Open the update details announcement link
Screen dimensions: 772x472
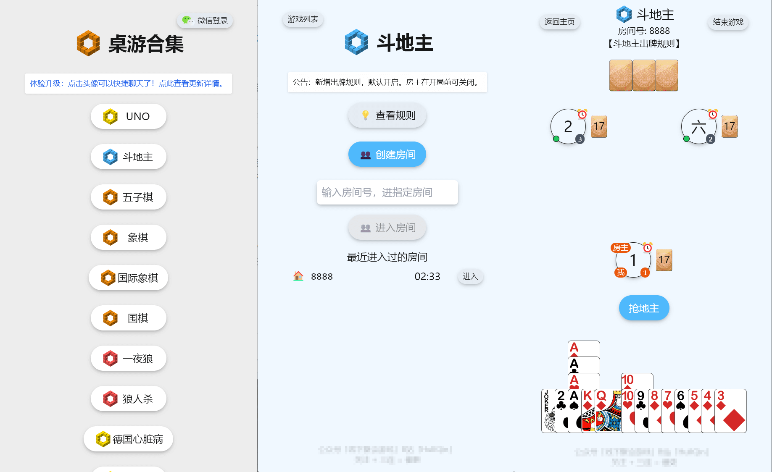(129, 84)
